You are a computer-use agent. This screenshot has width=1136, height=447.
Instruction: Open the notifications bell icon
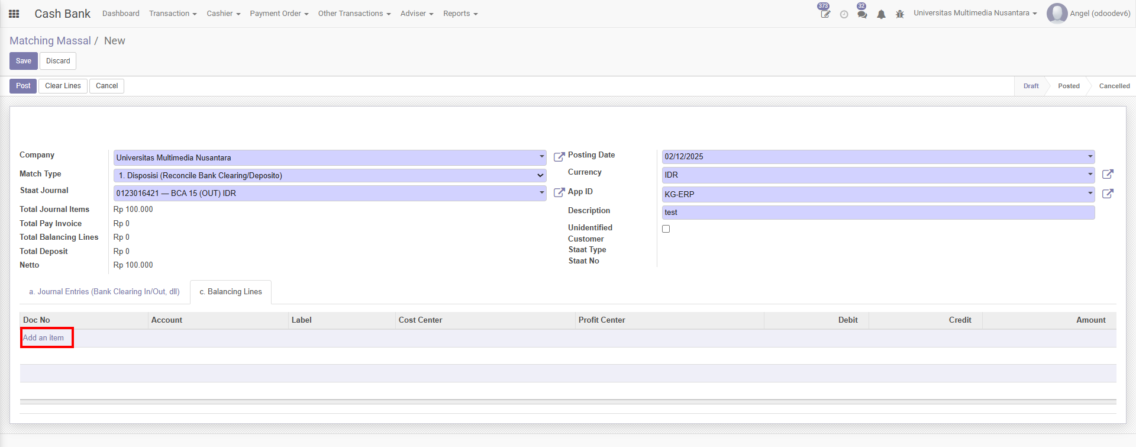(x=881, y=14)
